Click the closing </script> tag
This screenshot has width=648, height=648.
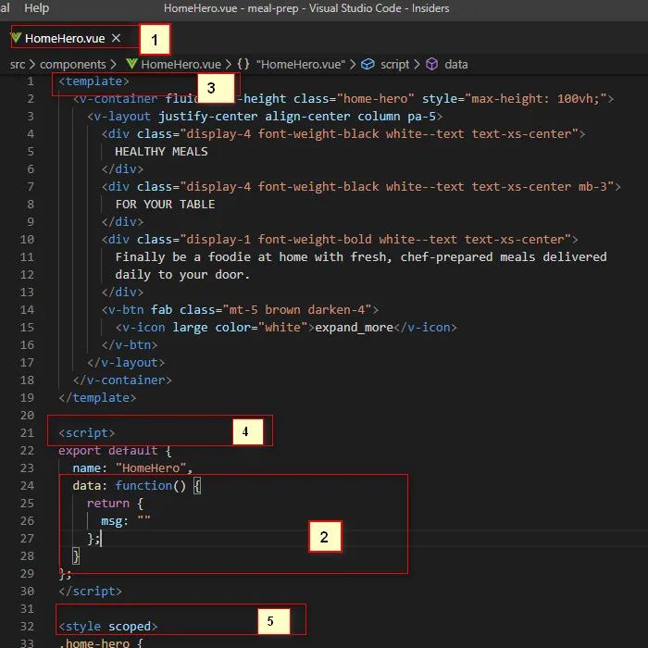point(90,592)
